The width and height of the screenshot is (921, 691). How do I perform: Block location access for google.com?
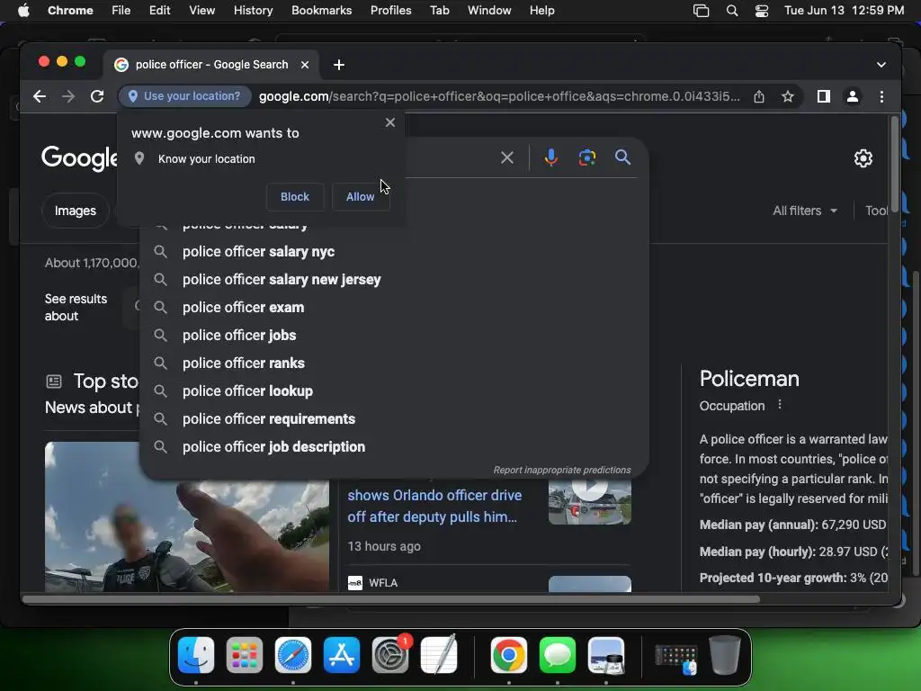pos(295,197)
